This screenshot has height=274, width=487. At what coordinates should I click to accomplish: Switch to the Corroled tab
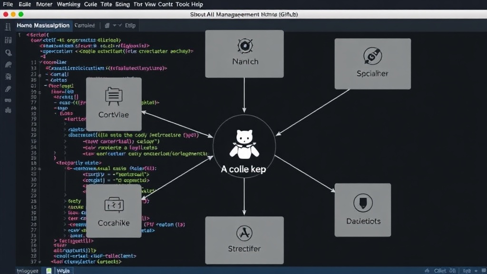[85, 26]
